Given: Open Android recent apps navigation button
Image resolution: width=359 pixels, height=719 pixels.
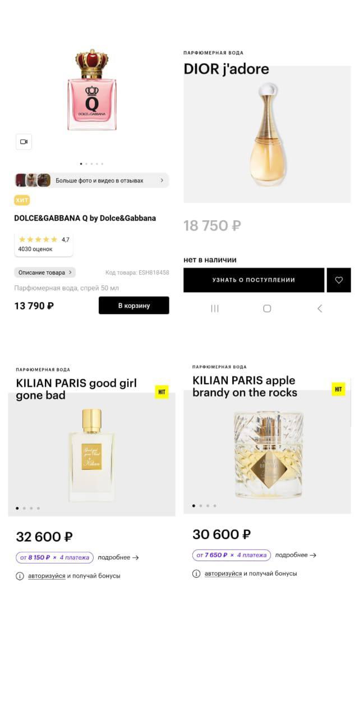Looking at the screenshot, I should click(x=215, y=308).
